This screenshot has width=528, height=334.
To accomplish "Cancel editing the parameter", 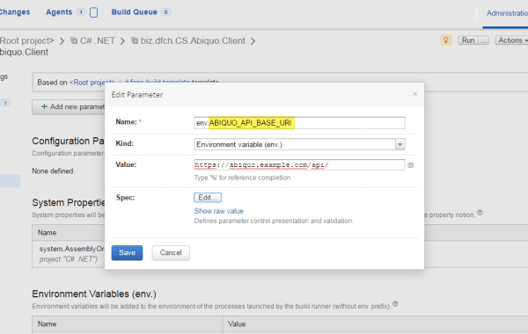I will 171,252.
